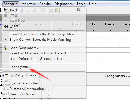Click the Run/Stop Vusers icon
Screen dimensions: 130x100
tap(5, 75)
